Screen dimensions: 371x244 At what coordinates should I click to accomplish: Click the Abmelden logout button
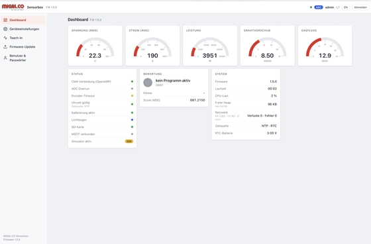[x=360, y=7]
